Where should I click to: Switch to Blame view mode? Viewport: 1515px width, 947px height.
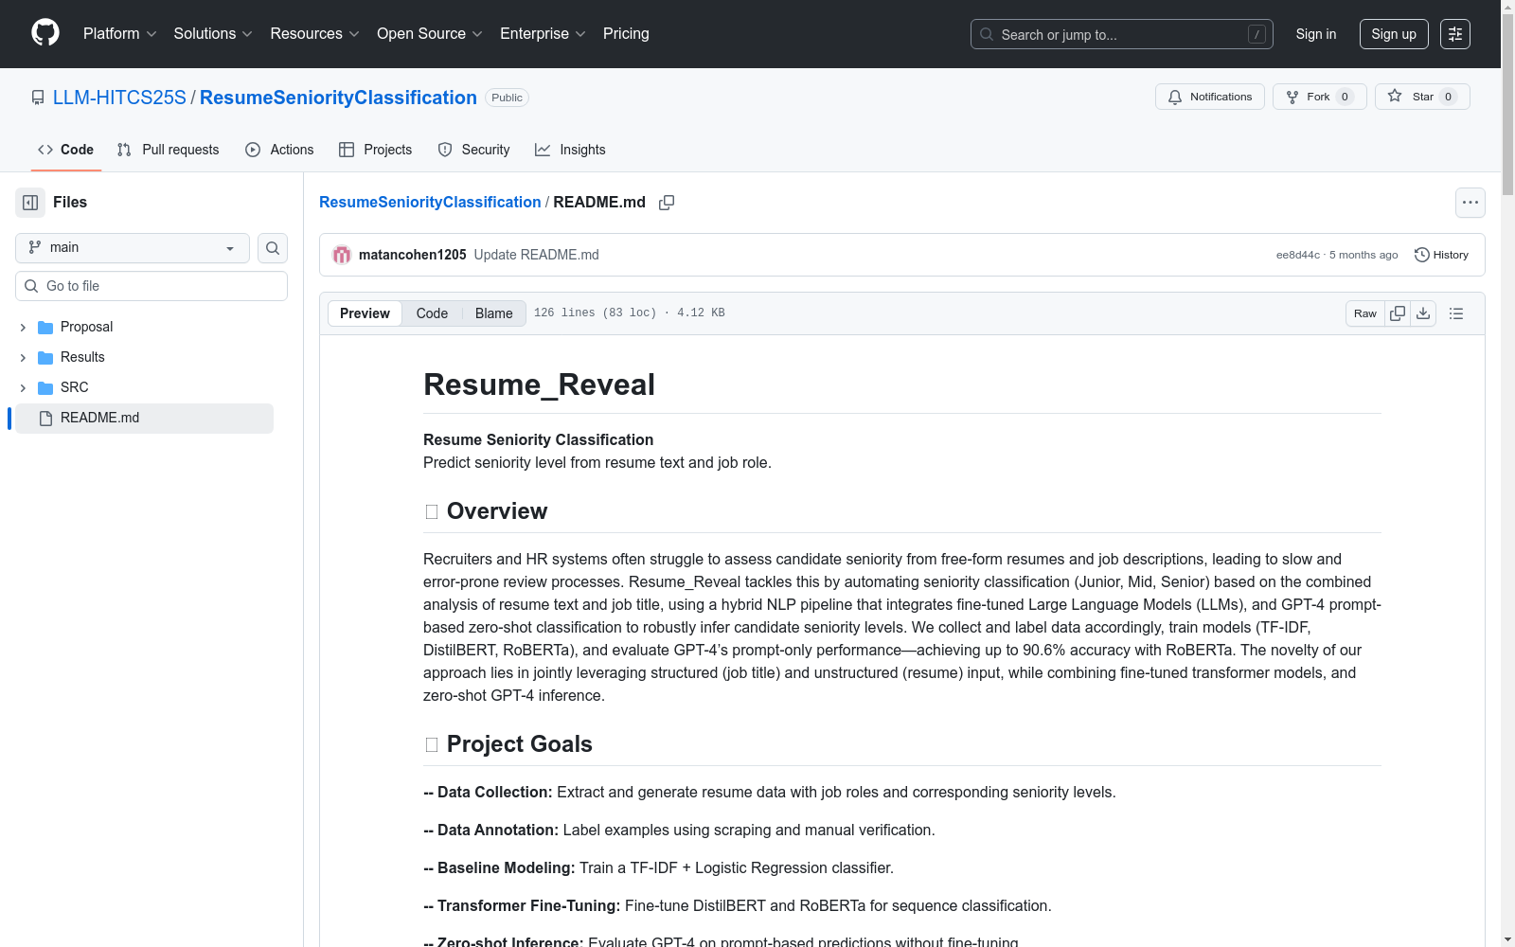[493, 313]
